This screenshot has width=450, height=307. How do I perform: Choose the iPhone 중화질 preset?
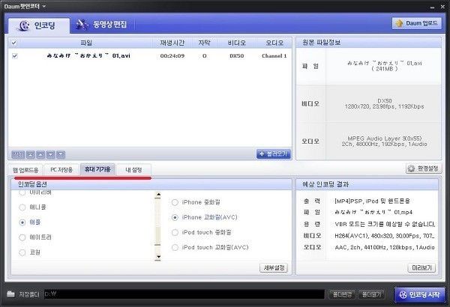point(175,202)
